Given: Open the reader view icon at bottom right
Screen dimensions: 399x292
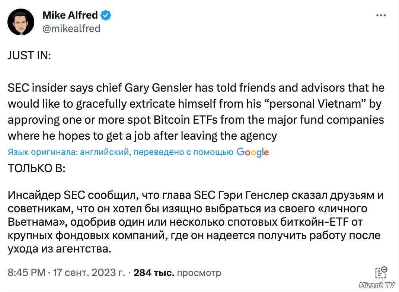Looking at the screenshot, I should click(381, 272).
